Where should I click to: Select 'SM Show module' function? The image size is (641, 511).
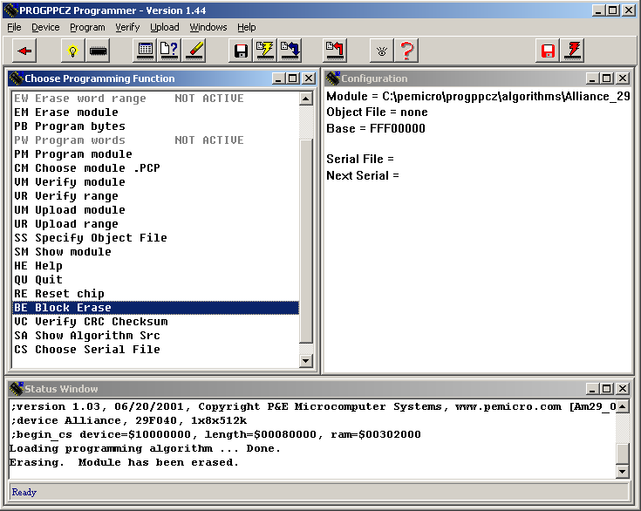(156, 251)
